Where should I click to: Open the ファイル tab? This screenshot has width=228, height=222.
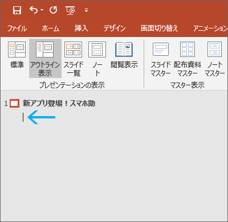17,28
